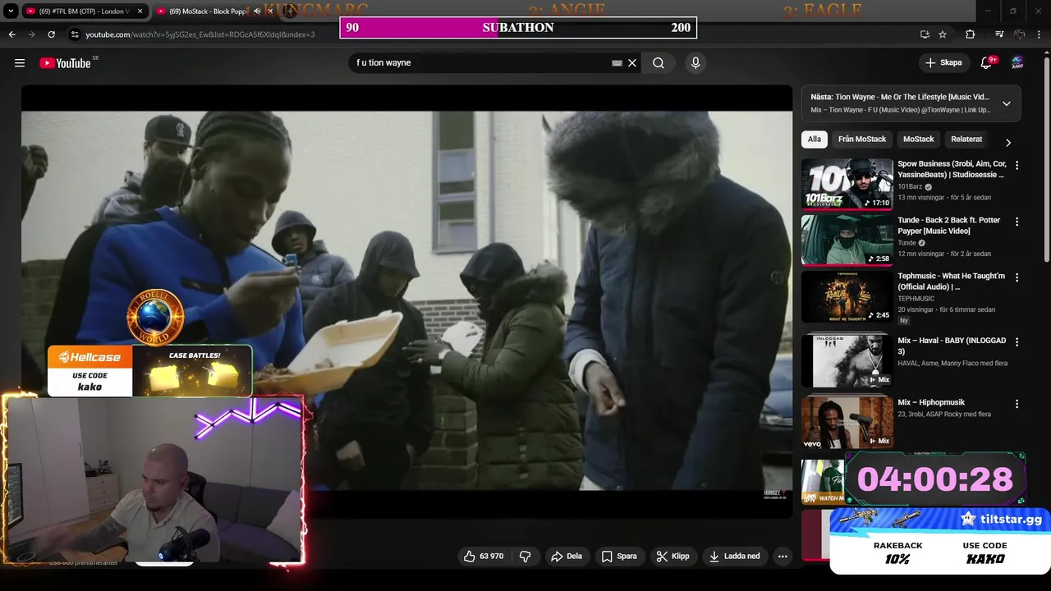Image resolution: width=1051 pixels, height=591 pixels.
Task: Open options menu for Spow Business video
Action: 1017,165
